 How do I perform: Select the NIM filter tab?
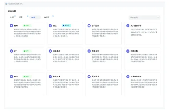35,17
